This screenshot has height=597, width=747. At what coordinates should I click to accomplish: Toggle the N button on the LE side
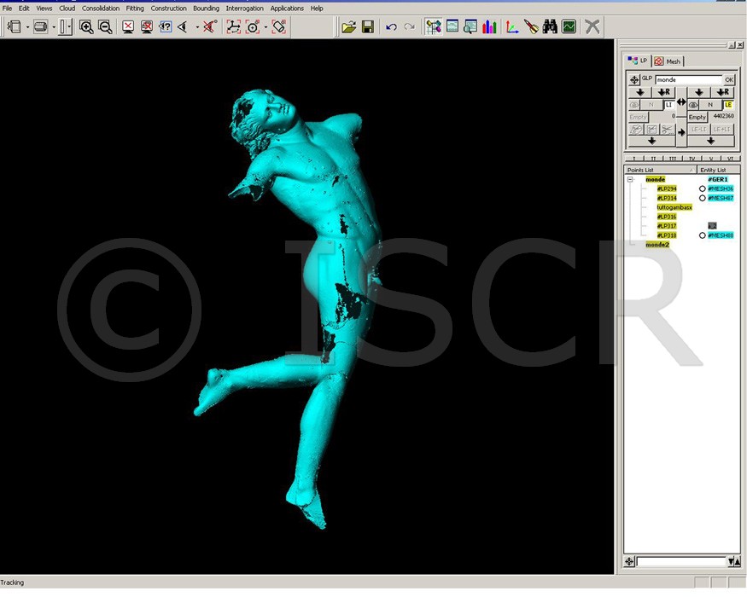710,104
